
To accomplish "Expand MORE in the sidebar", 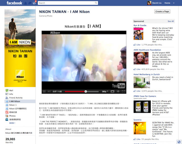I will click(x=12, y=123).
